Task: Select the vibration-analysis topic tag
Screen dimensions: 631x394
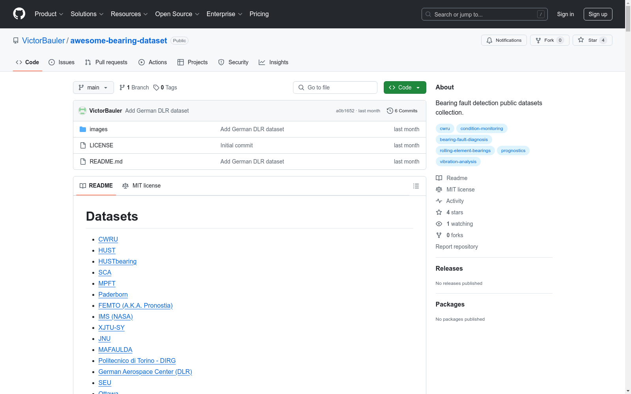Action: 458,162
